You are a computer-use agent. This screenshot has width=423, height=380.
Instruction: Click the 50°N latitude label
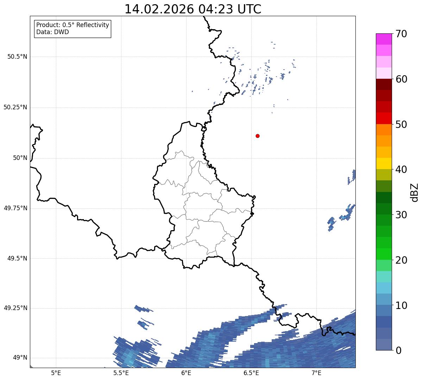(20, 158)
